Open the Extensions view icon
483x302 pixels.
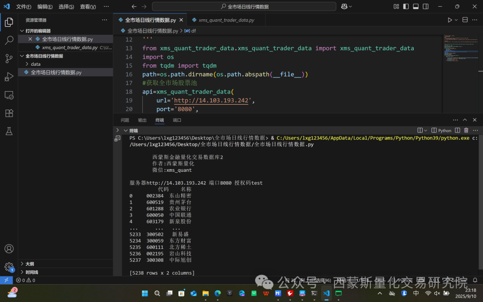tap(9, 113)
